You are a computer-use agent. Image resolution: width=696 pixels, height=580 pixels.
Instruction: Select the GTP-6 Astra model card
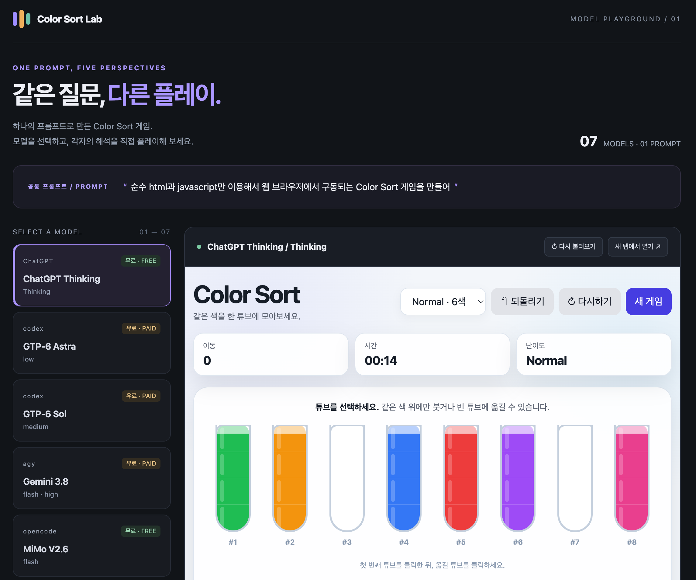point(92,343)
